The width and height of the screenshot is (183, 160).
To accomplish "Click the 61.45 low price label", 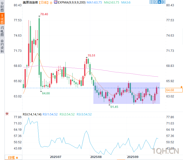I will pyautogui.click(x=114, y=107).
